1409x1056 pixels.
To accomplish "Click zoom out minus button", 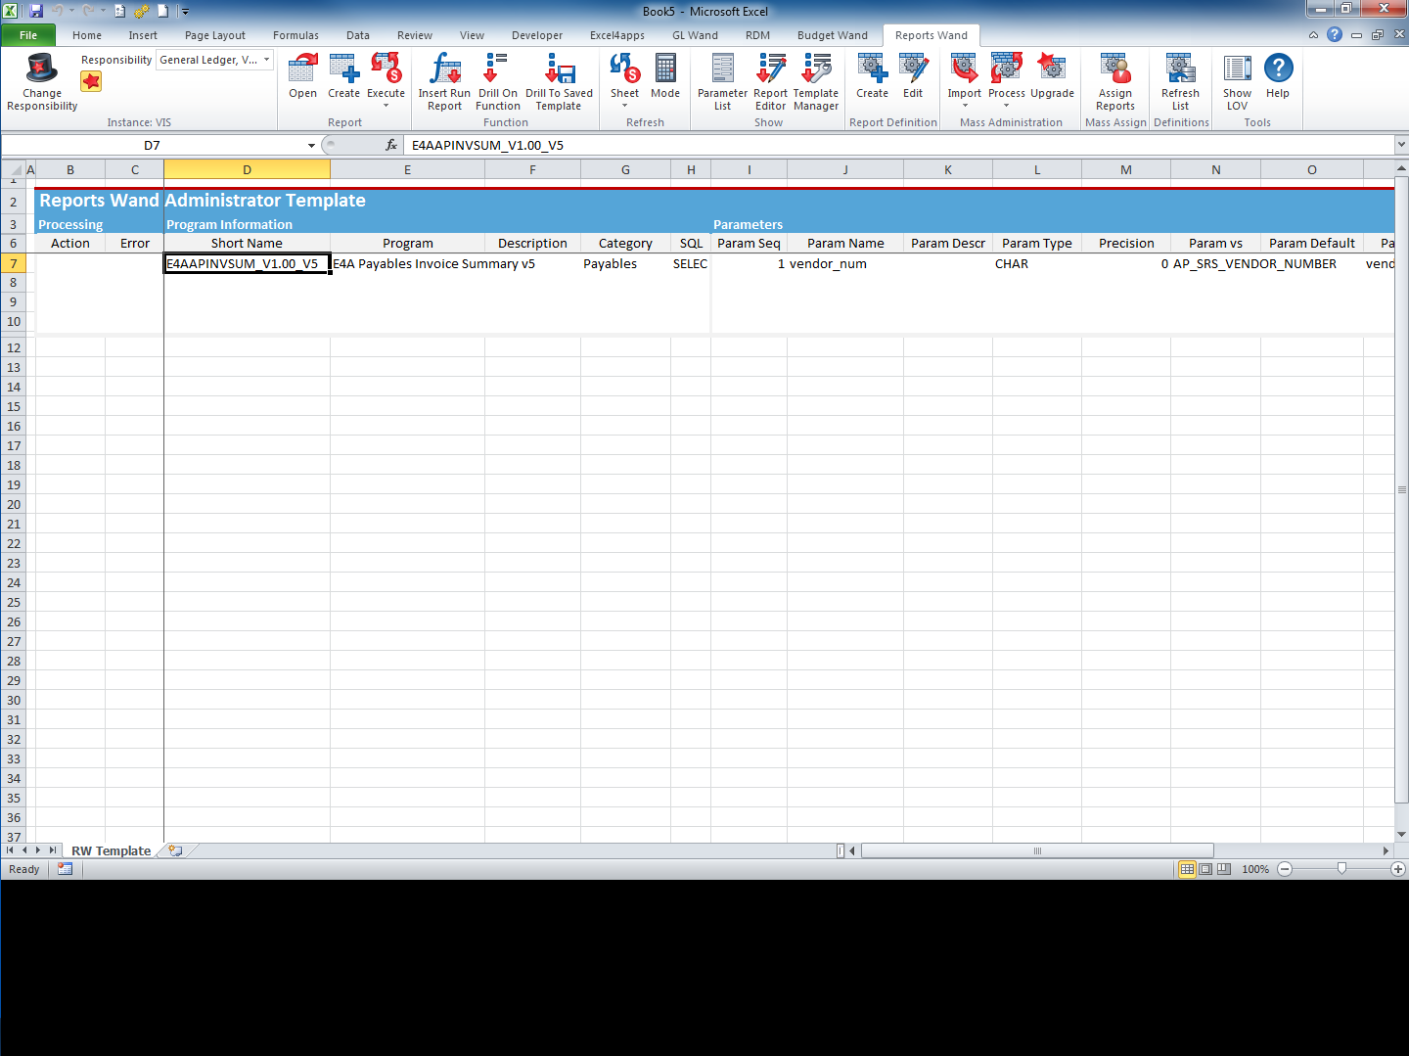I will [1285, 869].
